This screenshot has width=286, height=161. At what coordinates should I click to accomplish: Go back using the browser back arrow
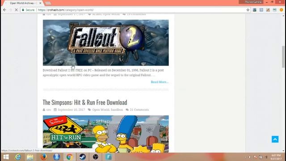[4, 10]
